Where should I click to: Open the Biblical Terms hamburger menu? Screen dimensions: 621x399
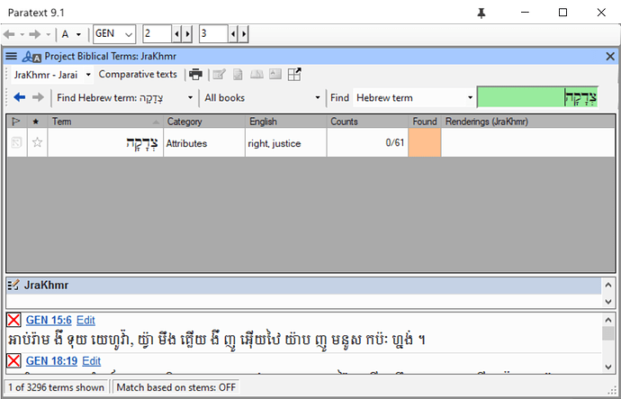(x=11, y=56)
